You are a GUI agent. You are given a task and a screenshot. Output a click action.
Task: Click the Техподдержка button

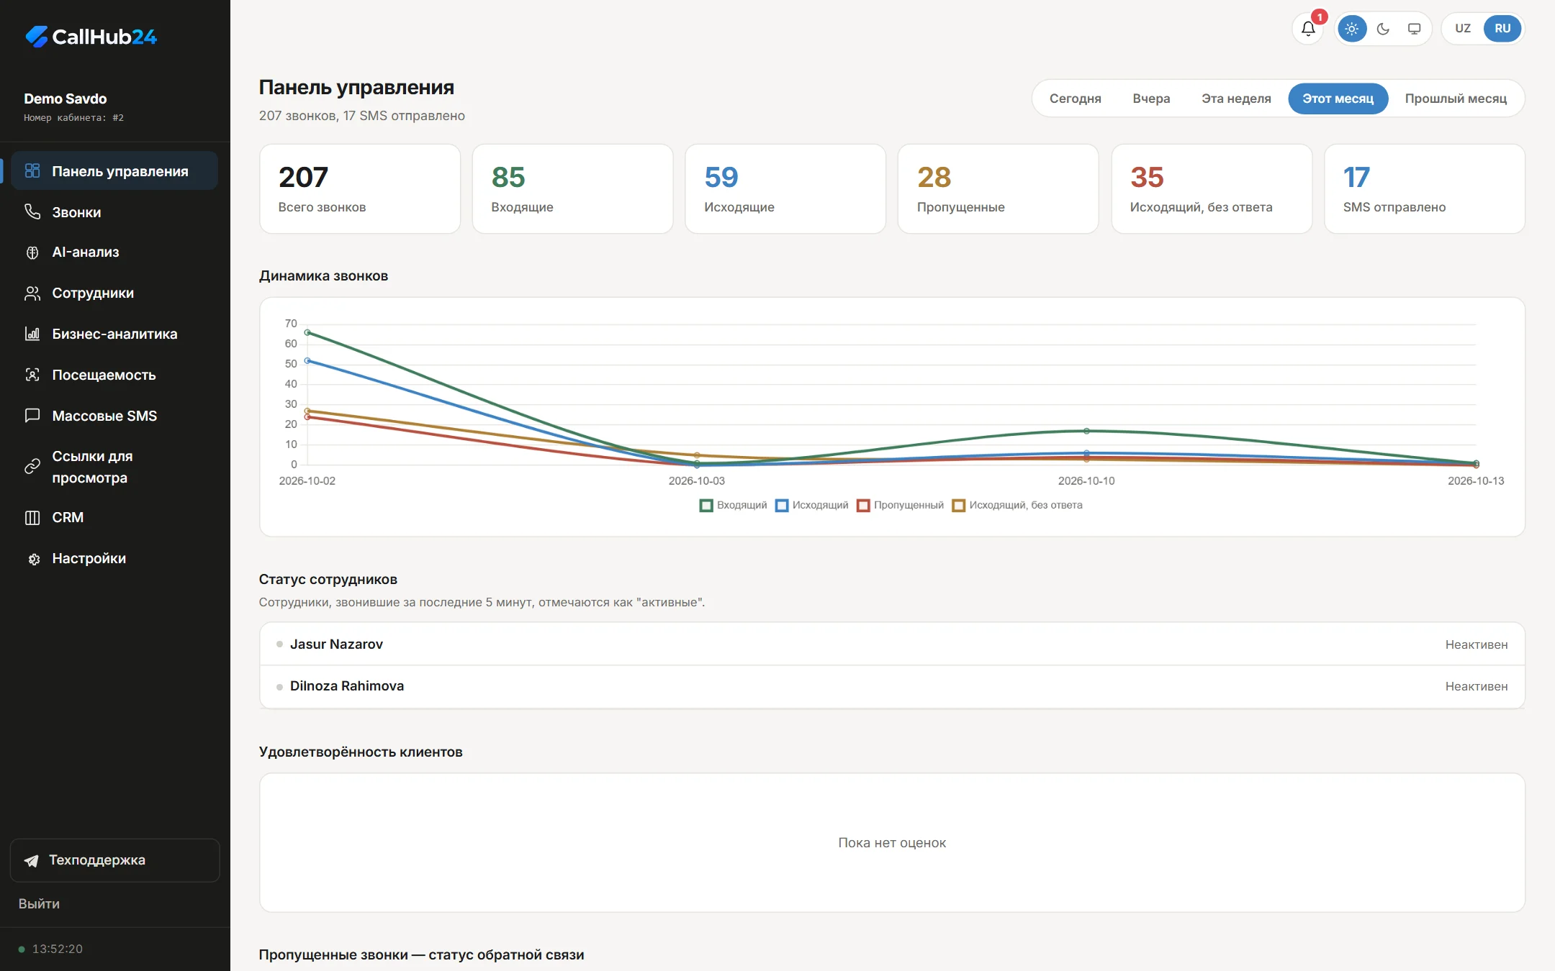click(114, 860)
